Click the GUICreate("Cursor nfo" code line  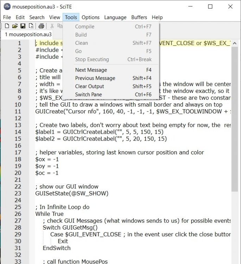[133, 112]
